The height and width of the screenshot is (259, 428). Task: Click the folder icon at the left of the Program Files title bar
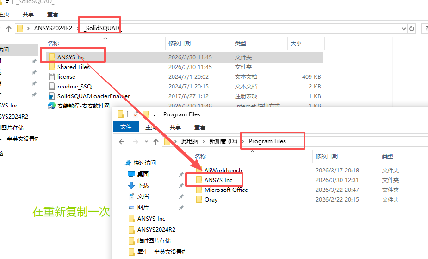tap(120, 114)
